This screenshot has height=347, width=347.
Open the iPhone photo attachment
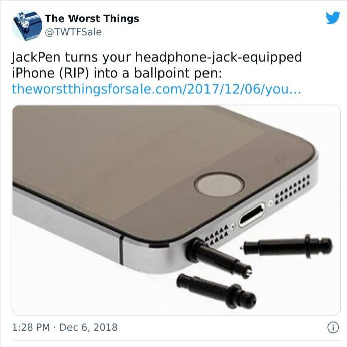coord(176,210)
